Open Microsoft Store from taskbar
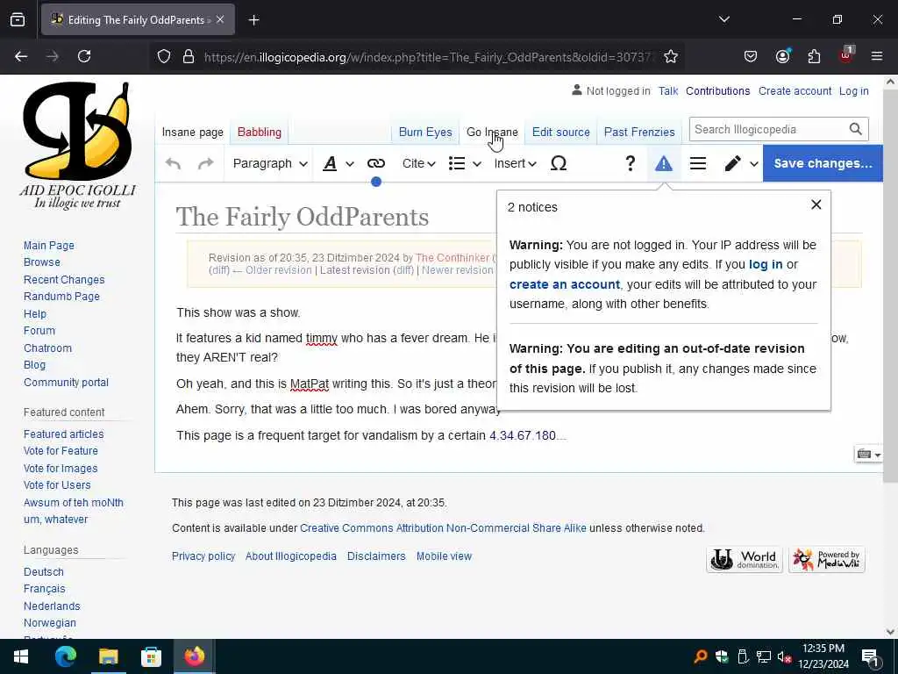Image resolution: width=898 pixels, height=674 pixels. coord(151,656)
